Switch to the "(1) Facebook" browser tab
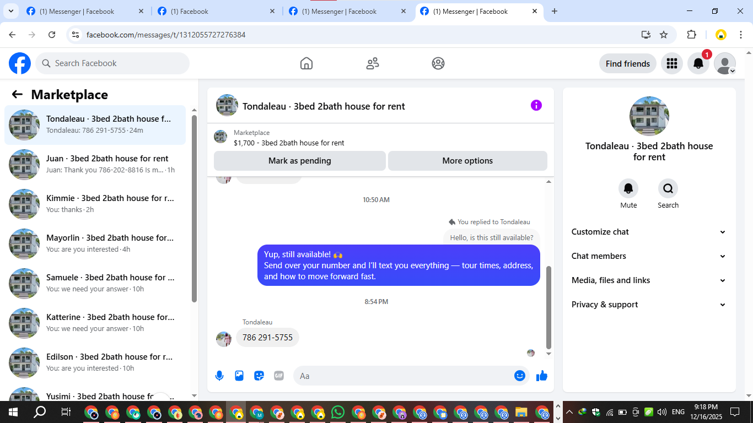The image size is (753, 423). pos(216,11)
